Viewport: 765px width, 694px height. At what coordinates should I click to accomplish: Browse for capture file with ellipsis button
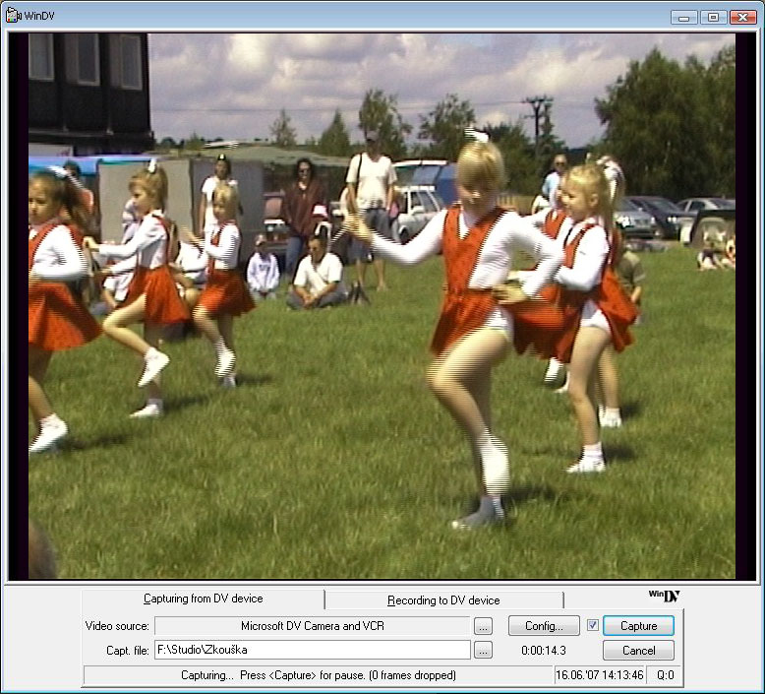click(x=483, y=651)
